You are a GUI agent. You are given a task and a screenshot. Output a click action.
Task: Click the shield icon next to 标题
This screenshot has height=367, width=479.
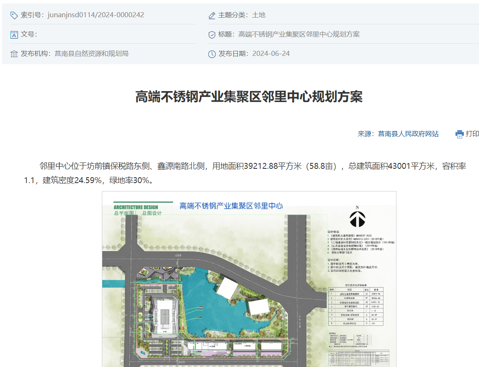click(212, 34)
